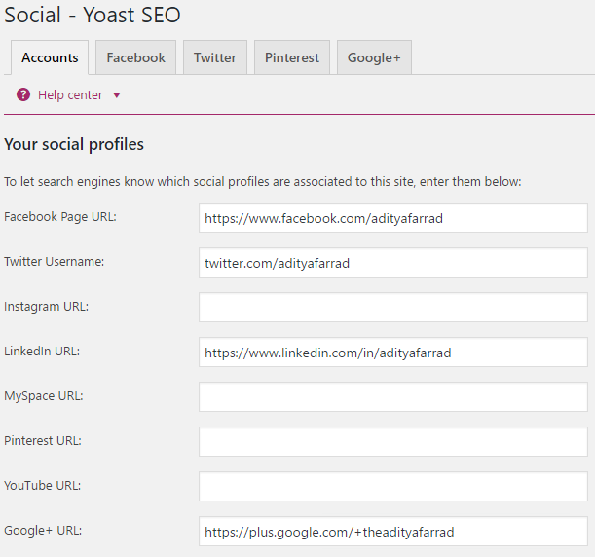Open the Help center link text
Viewport: 595px width, 557px height.
(x=70, y=95)
